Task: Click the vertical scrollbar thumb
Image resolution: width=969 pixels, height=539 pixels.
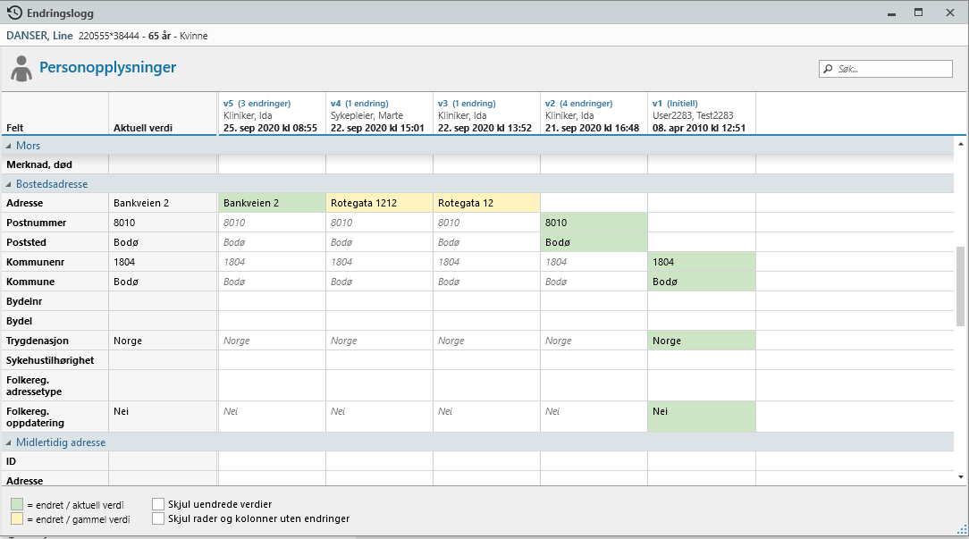Action: 961,286
